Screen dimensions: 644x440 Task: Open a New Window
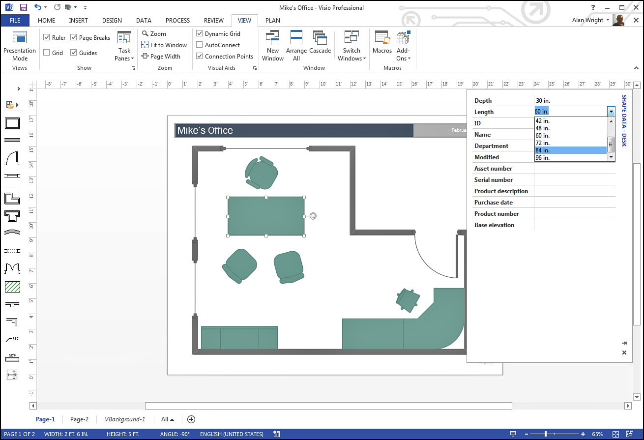[273, 46]
